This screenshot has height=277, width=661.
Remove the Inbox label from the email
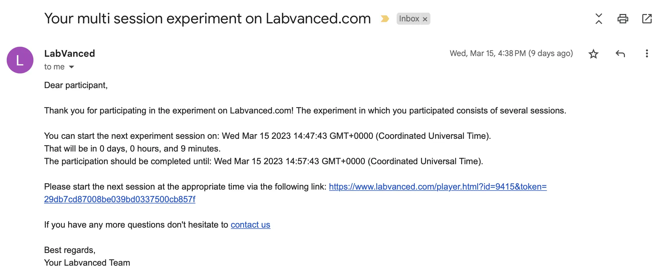(x=425, y=19)
